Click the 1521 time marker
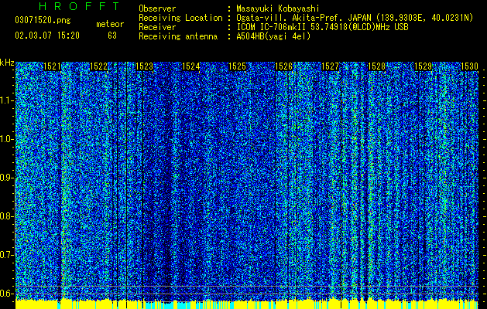The width and height of the screenshot is (487, 309). pos(52,66)
